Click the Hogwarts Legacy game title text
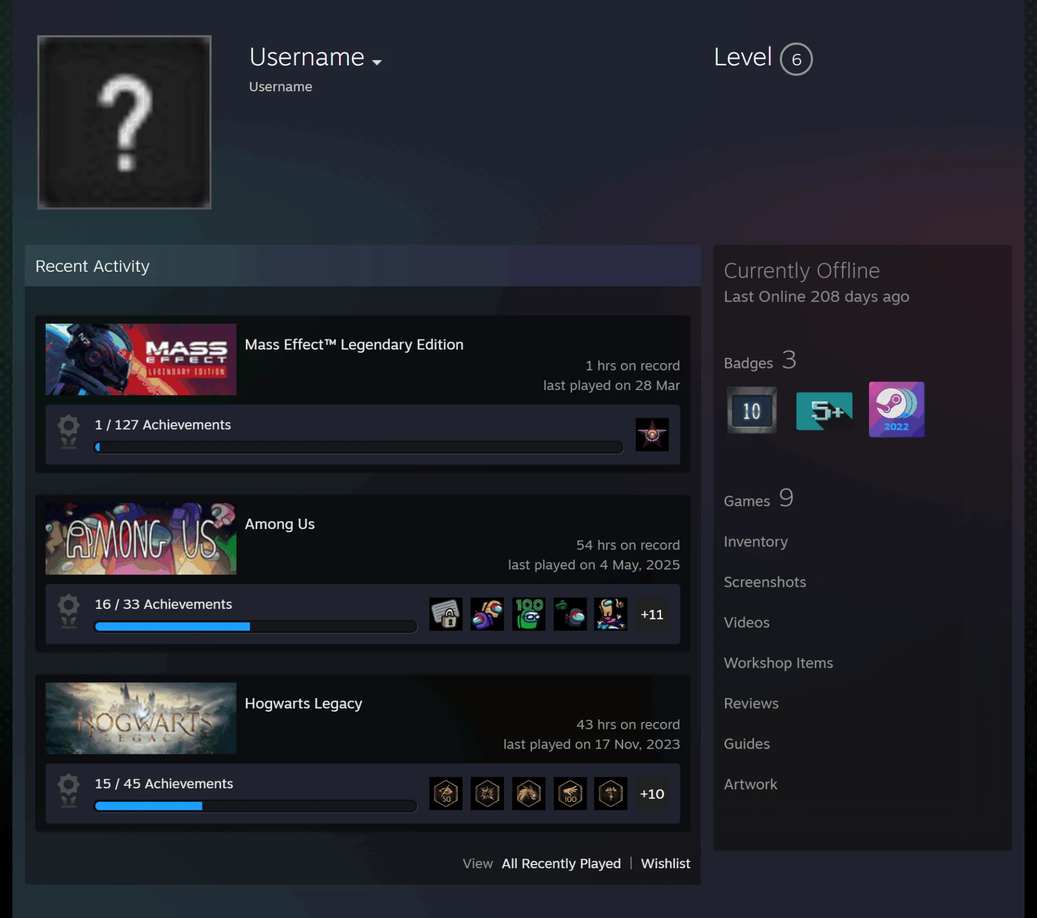Viewport: 1037px width, 918px height. (x=303, y=703)
